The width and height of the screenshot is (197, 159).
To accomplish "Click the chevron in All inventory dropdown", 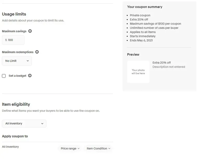I will coord(42,123).
